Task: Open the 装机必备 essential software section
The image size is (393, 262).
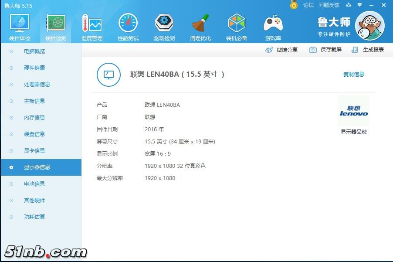Action: coord(237,25)
